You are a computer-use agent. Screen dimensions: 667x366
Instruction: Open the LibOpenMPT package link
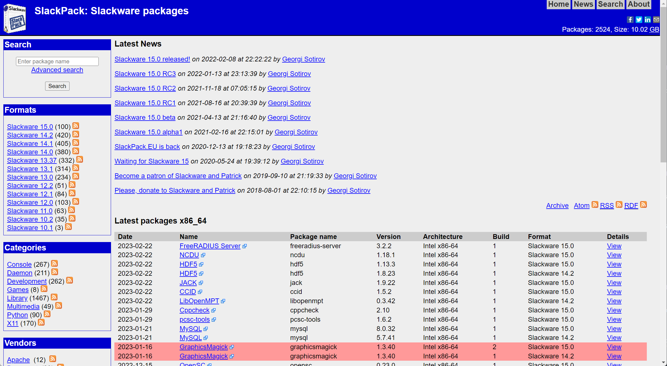coord(199,301)
